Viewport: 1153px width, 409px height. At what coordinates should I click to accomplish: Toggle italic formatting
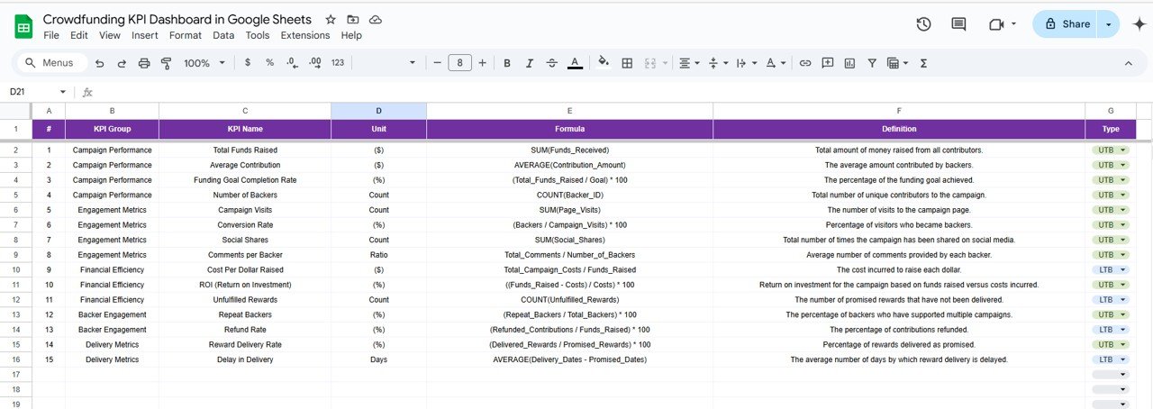coord(529,63)
